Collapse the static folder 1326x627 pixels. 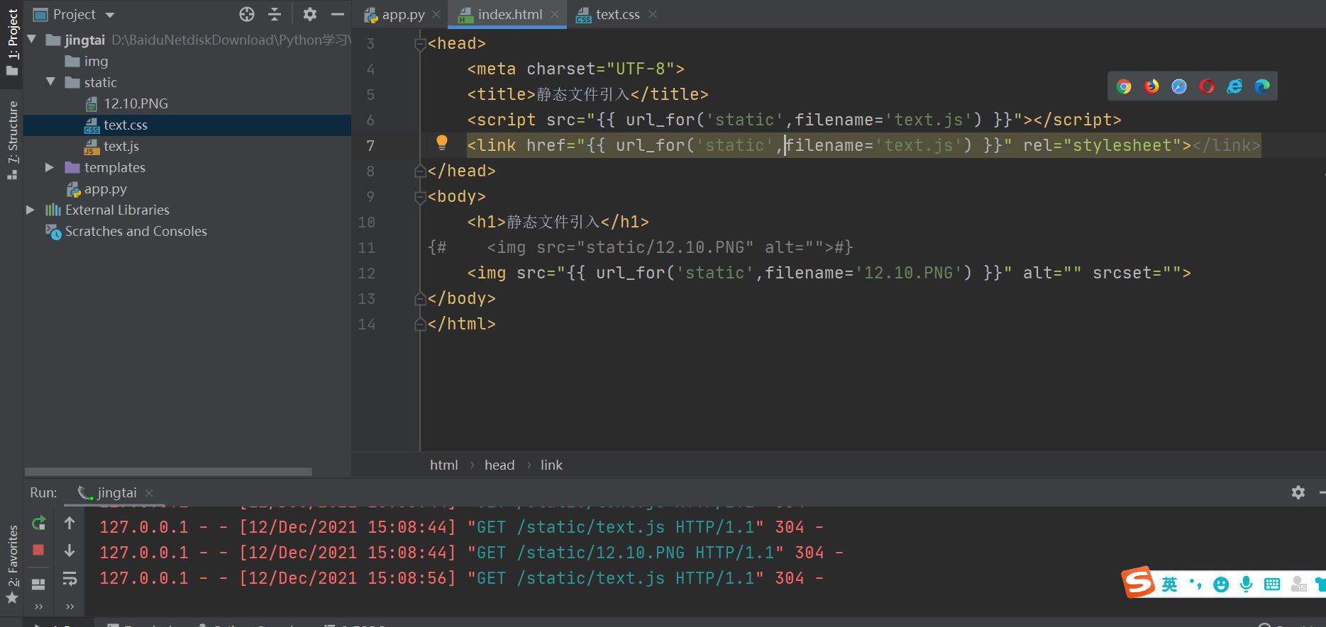pyautogui.click(x=50, y=82)
